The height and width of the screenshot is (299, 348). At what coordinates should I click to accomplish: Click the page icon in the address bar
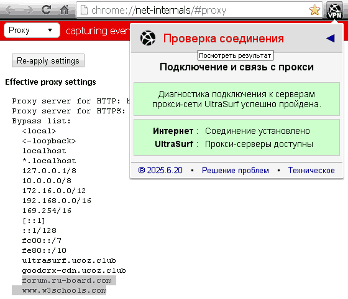pyautogui.click(x=84, y=10)
